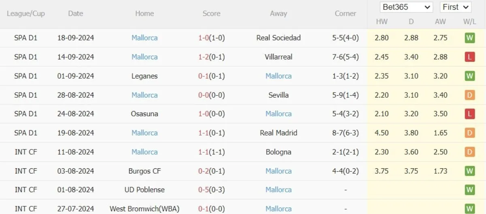This screenshot has width=486, height=214.
Task: Click the green W badge for Burgos CF match
Action: click(x=469, y=171)
